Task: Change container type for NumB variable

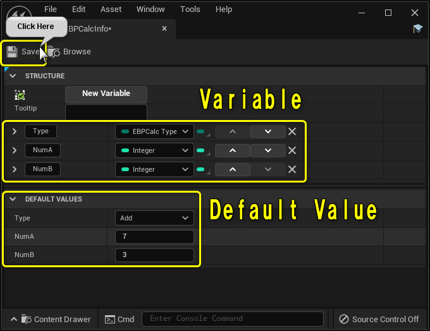Action: (203, 170)
